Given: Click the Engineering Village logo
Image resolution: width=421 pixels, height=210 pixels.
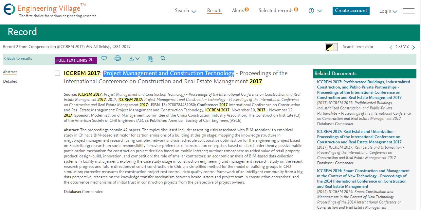Looking at the screenshot, I should point(50,10).
